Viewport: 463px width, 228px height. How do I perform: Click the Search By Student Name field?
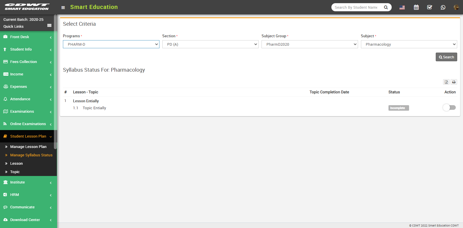(356, 7)
